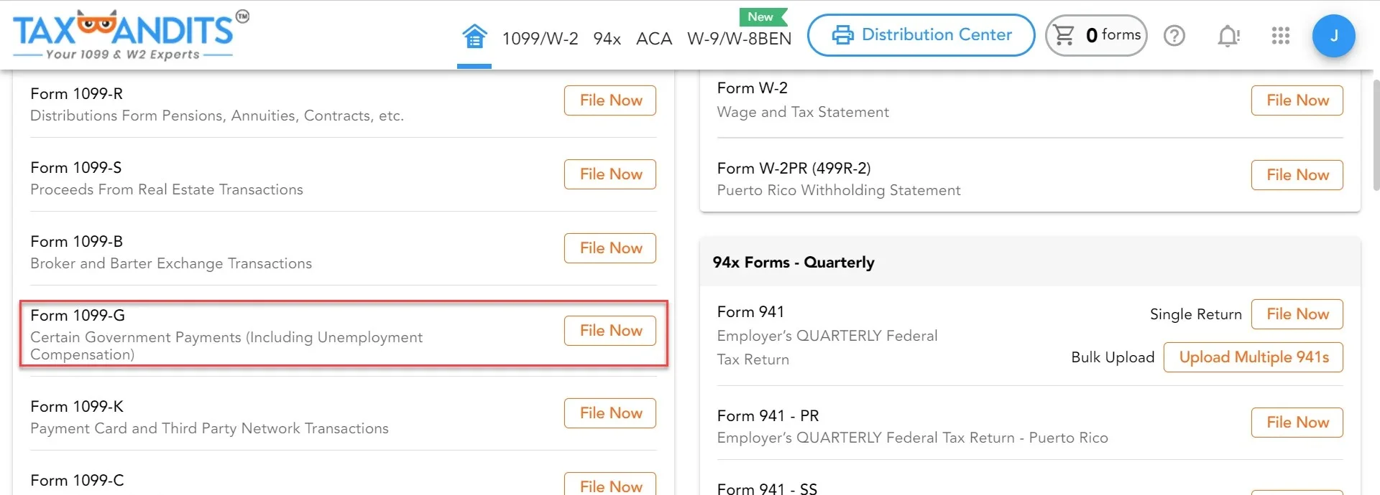This screenshot has height=495, width=1380.
Task: Click Upload Multiple 941s button
Action: click(x=1253, y=357)
